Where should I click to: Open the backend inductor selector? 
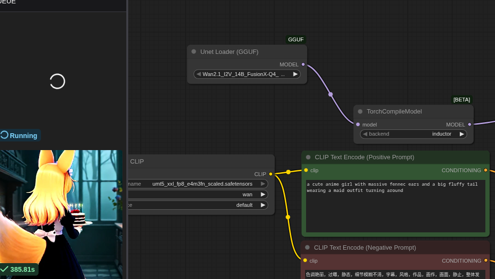tap(413, 134)
